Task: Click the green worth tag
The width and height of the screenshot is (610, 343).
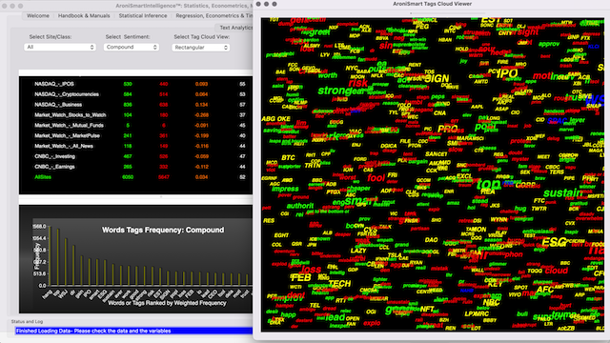Action: (x=328, y=75)
